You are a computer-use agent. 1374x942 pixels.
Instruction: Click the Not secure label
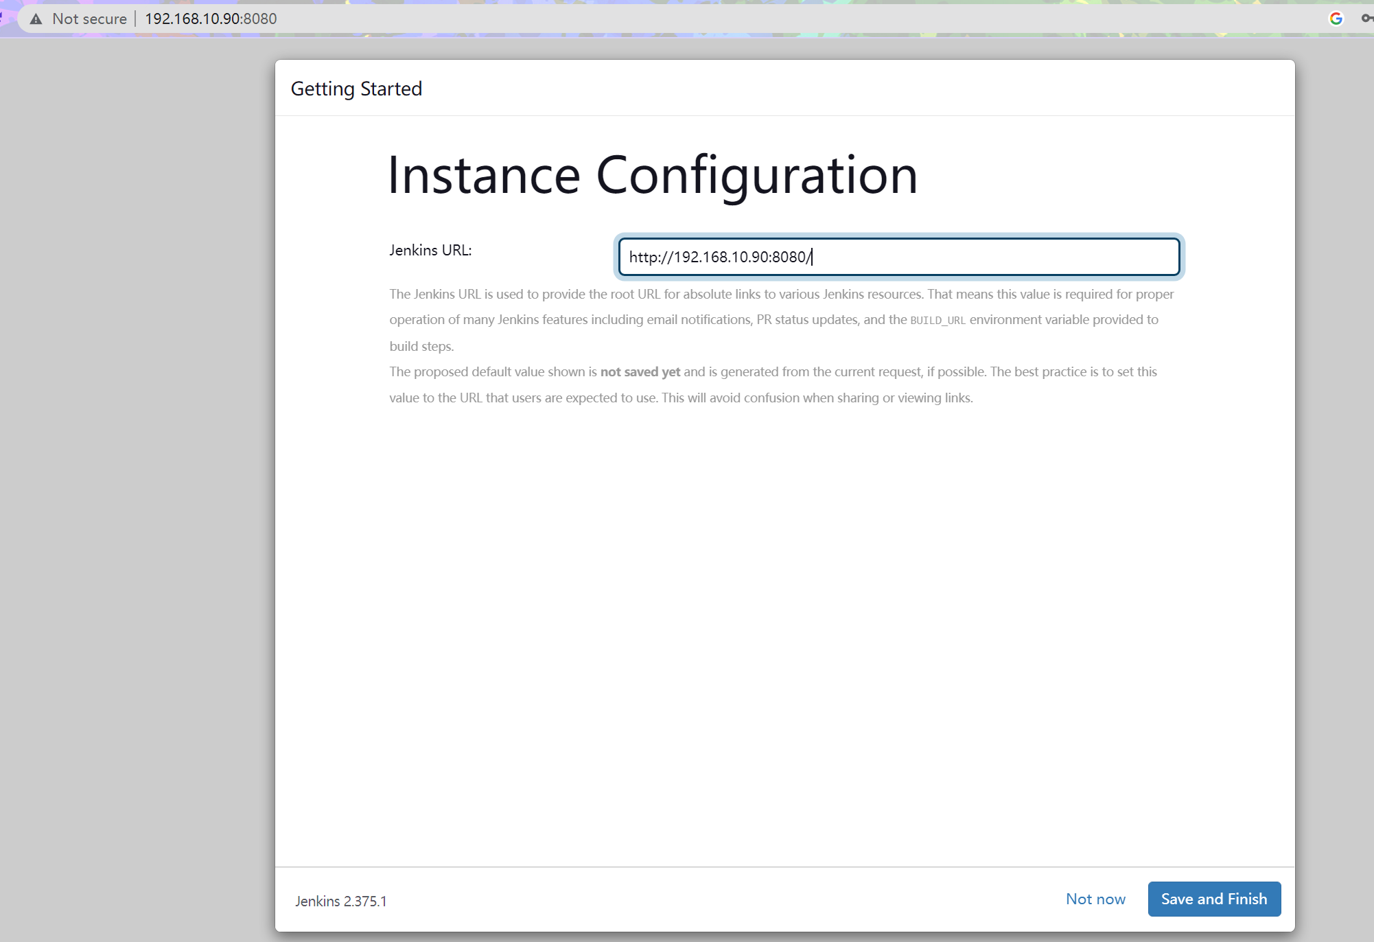(89, 19)
